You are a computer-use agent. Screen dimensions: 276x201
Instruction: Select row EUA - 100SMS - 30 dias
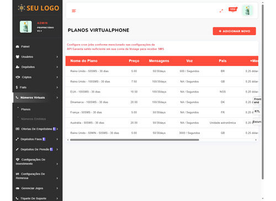162,92
